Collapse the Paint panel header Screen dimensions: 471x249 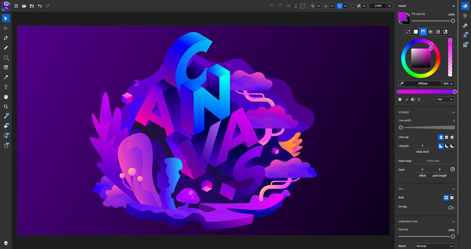(x=453, y=6)
